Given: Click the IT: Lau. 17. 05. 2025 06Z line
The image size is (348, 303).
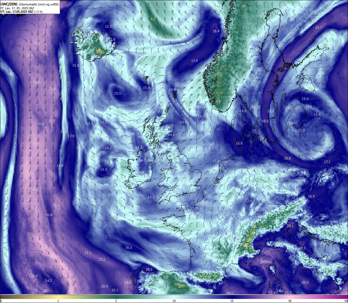Looking at the screenshot, I should click(17, 8).
